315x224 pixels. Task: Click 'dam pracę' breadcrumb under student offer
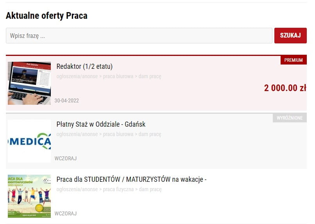(150, 189)
